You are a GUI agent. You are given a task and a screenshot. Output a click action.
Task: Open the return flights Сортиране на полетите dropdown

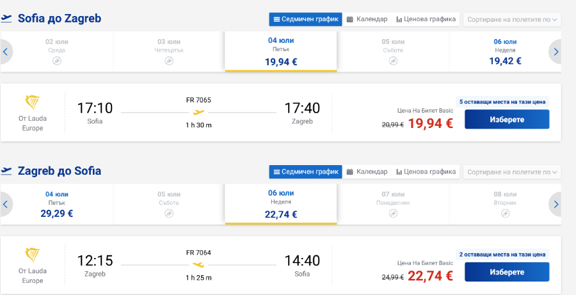[x=512, y=172]
